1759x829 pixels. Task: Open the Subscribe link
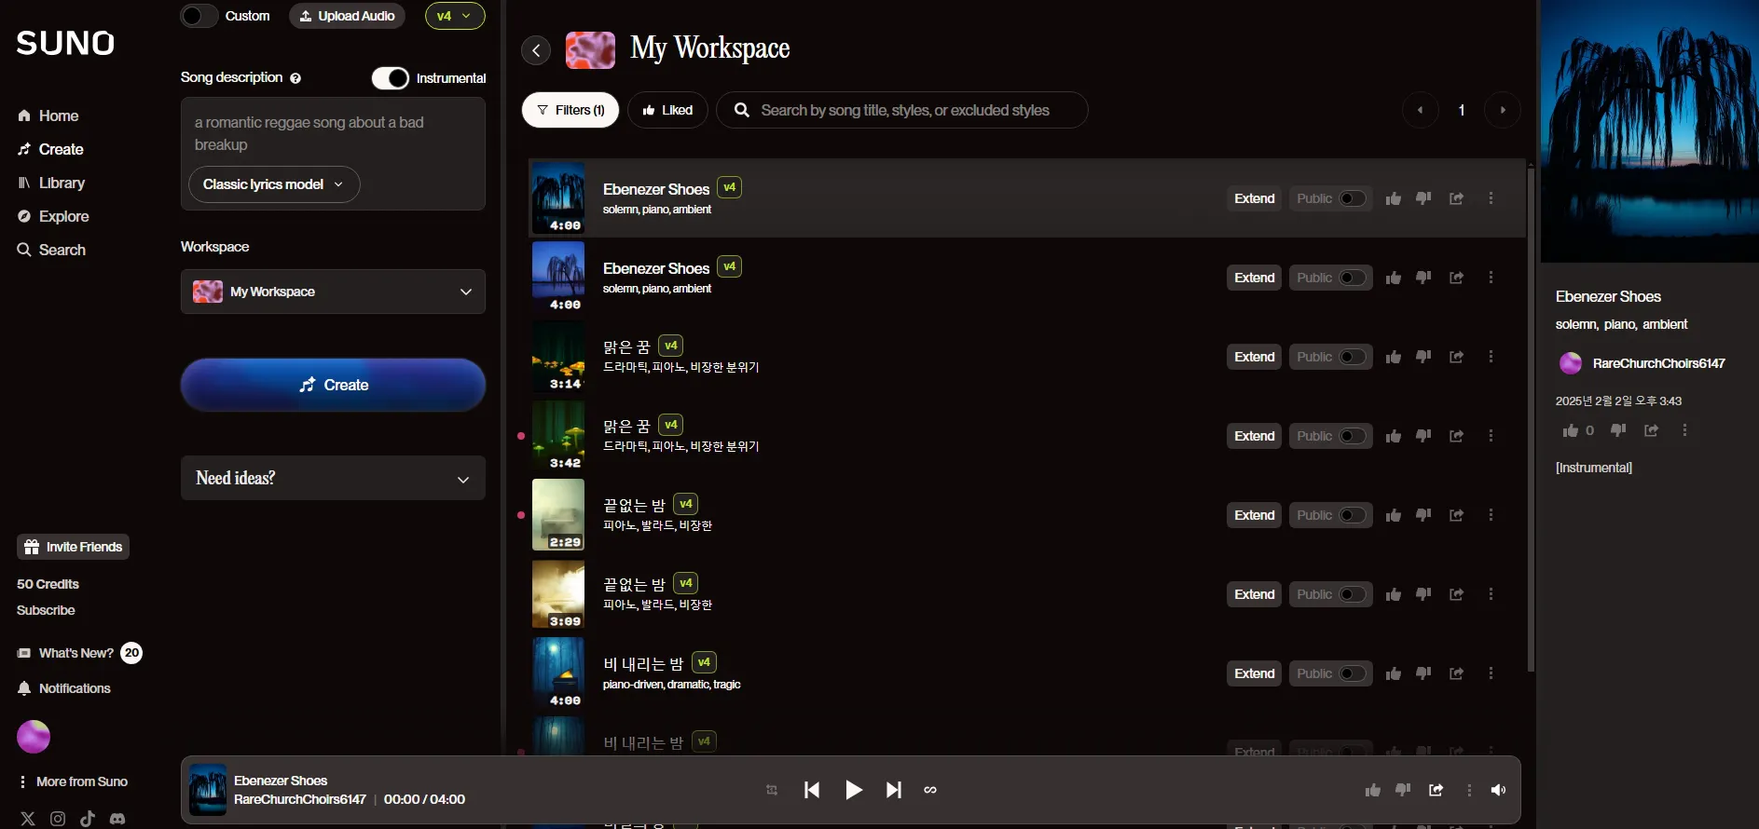coord(46,610)
